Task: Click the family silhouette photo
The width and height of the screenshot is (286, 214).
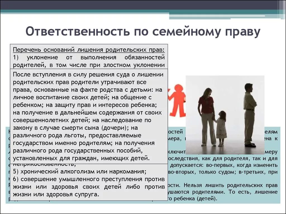Action: tap(225, 115)
